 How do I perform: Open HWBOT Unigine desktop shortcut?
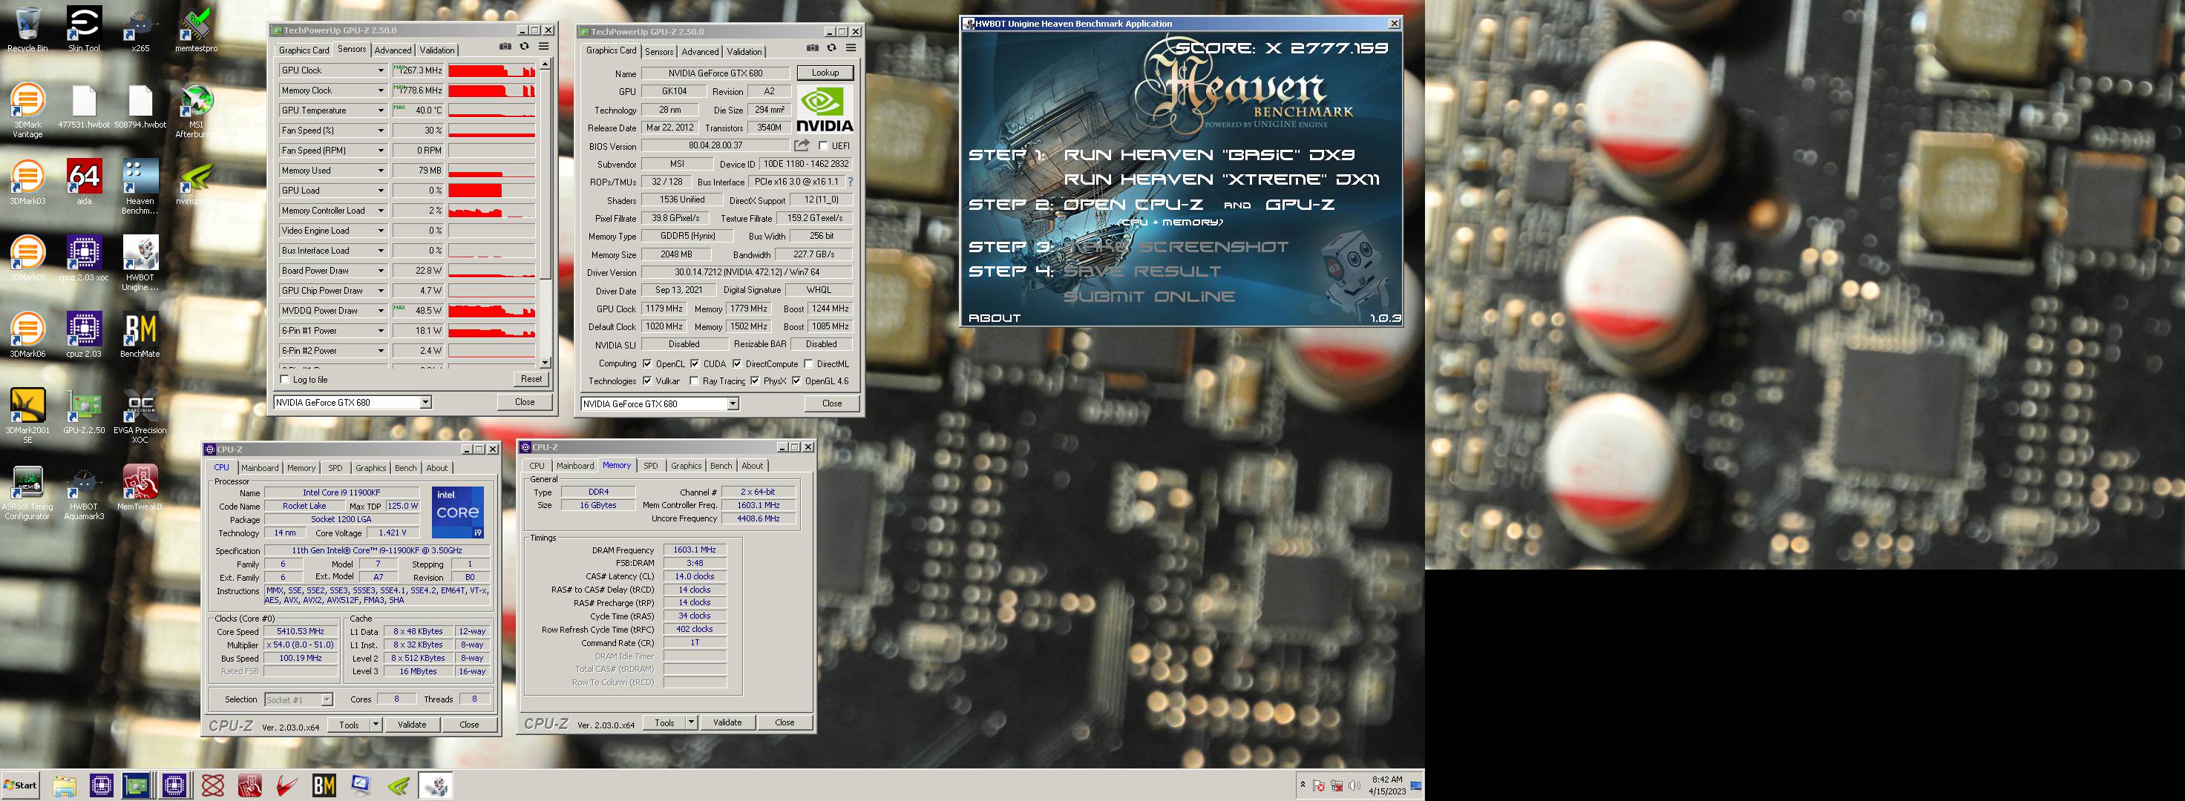140,263
